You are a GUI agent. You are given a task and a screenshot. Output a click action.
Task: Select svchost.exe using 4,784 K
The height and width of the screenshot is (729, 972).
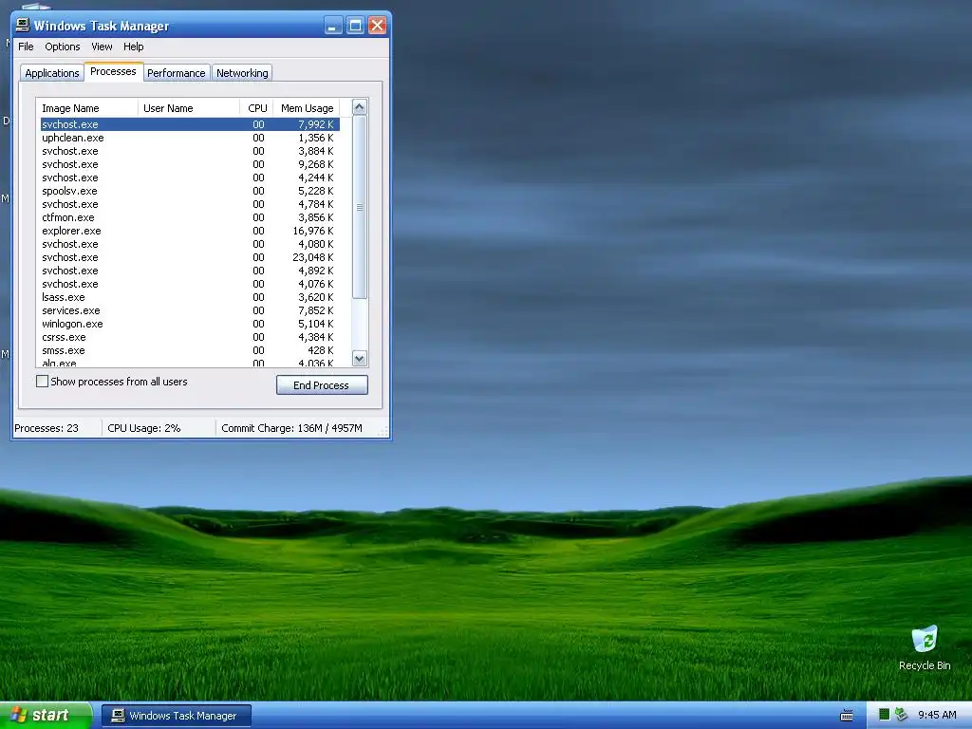190,205
